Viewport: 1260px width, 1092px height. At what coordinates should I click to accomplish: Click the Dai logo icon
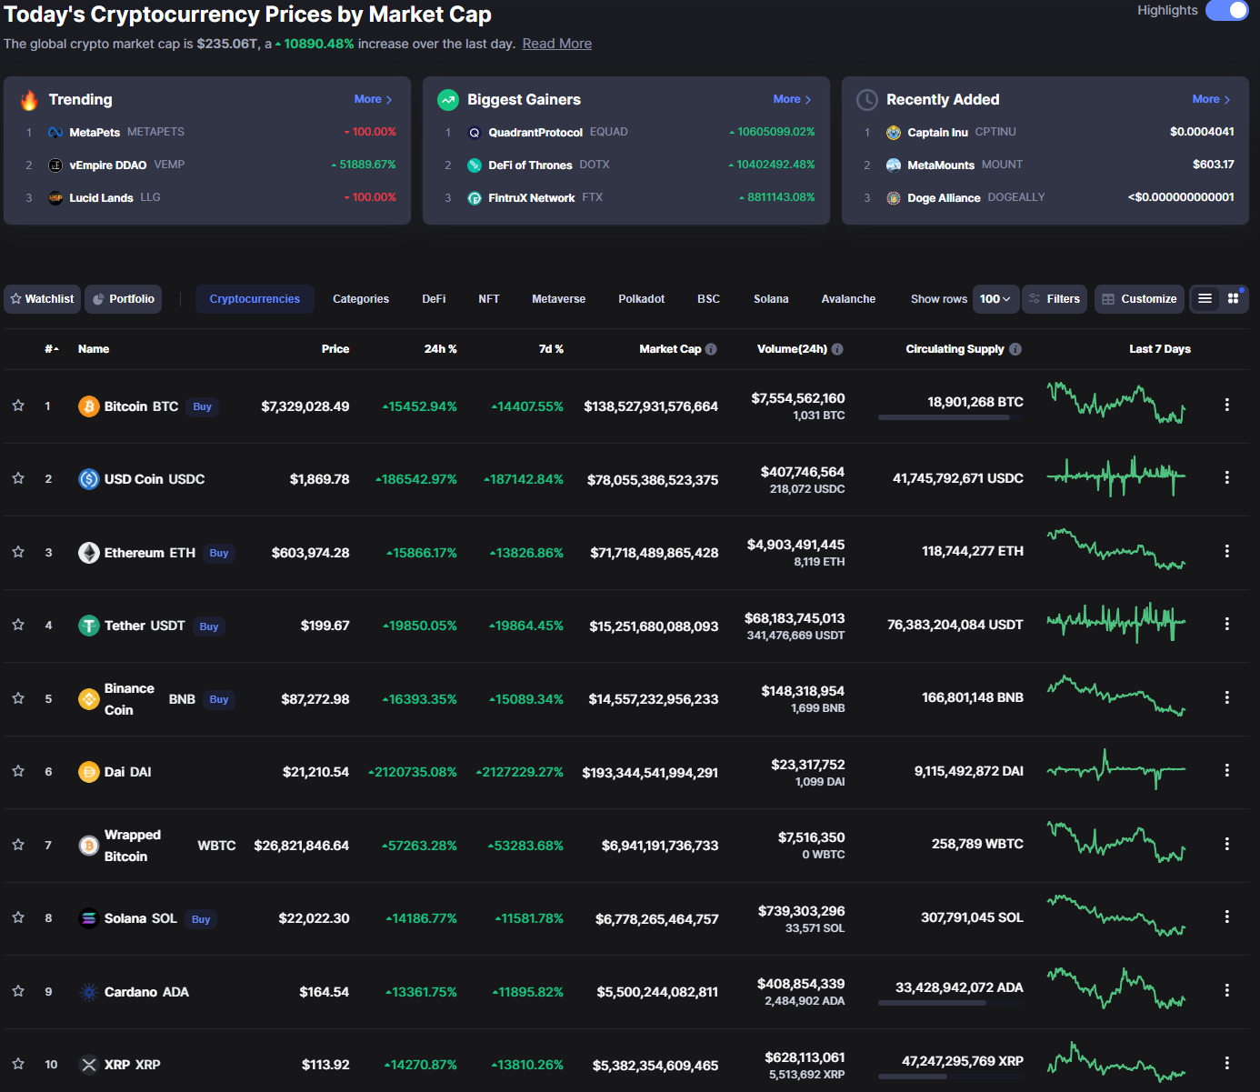pyautogui.click(x=89, y=772)
